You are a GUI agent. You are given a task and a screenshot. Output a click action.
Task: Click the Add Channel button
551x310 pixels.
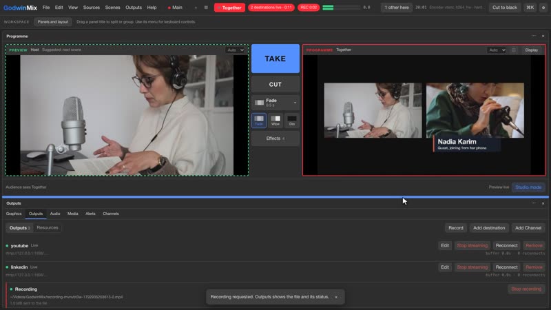(528, 228)
